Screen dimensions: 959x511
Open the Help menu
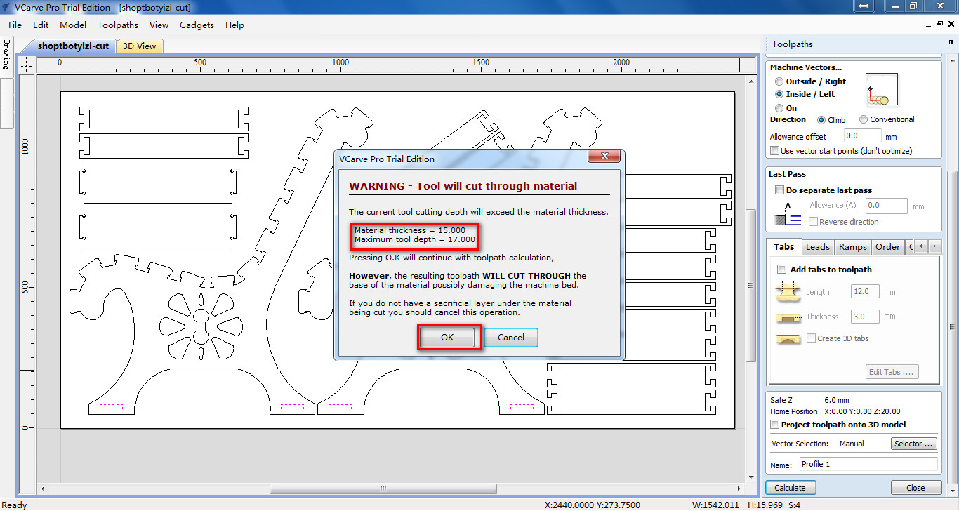tap(234, 25)
